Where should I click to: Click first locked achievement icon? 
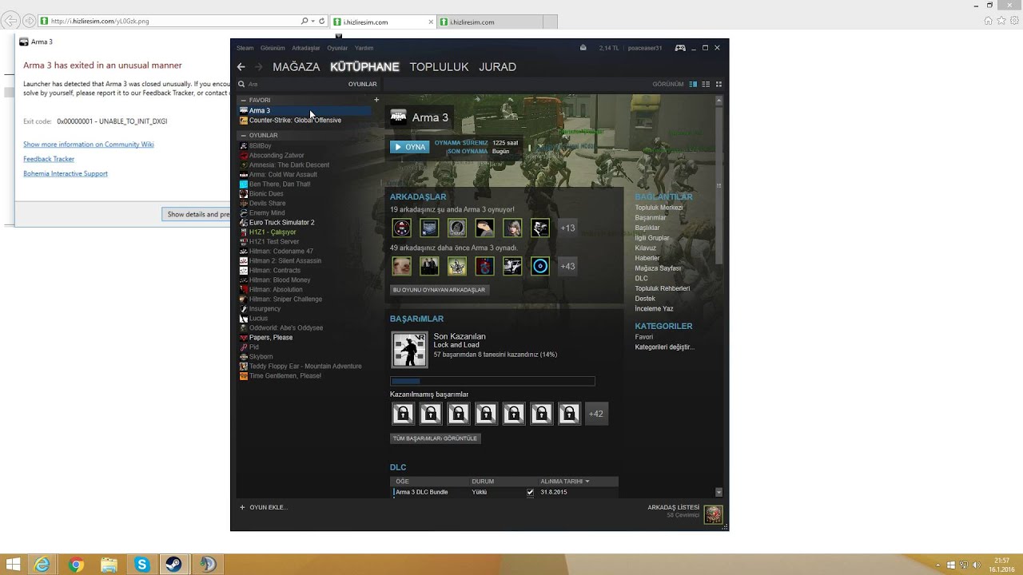tap(403, 414)
